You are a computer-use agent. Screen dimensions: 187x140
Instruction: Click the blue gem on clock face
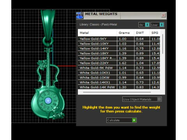(x=48, y=100)
